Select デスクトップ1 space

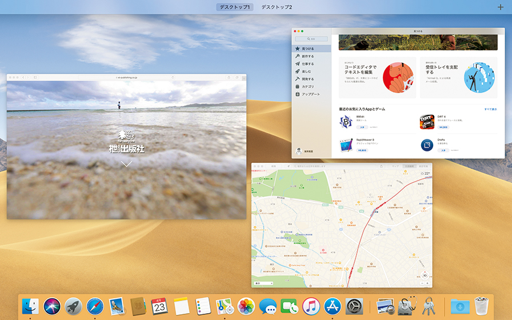pyautogui.click(x=235, y=7)
